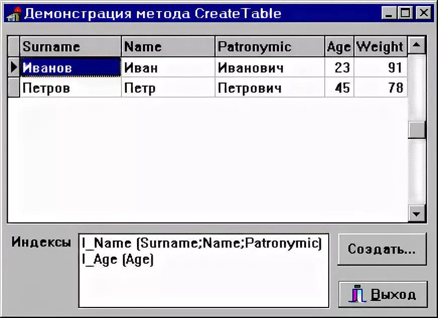This screenshot has height=318, width=438.
Task: Click the Выход exit button
Action: [x=383, y=294]
